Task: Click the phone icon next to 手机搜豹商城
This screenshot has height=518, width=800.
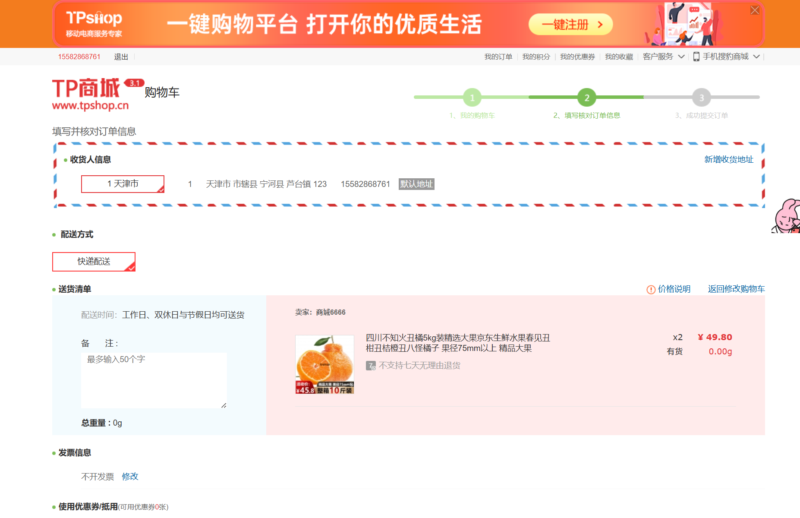Action: point(696,56)
